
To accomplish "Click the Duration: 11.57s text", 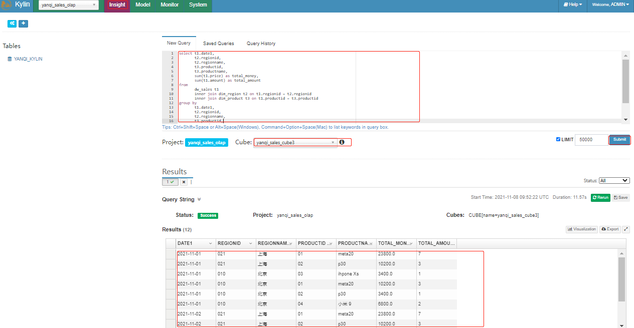I will (x=570, y=197).
